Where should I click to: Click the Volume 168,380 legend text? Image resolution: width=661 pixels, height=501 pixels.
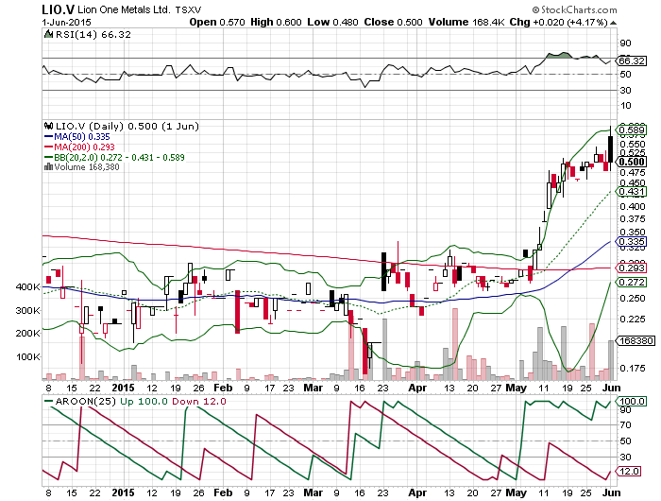tap(87, 167)
